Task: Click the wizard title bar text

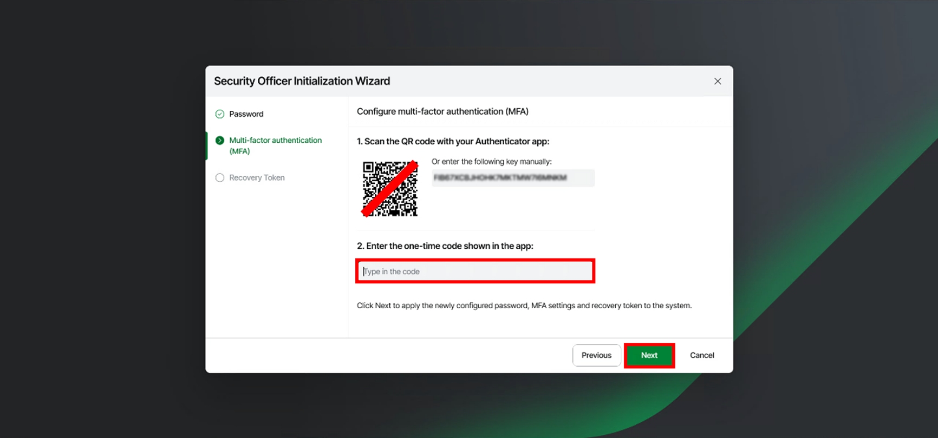Action: pyautogui.click(x=302, y=81)
